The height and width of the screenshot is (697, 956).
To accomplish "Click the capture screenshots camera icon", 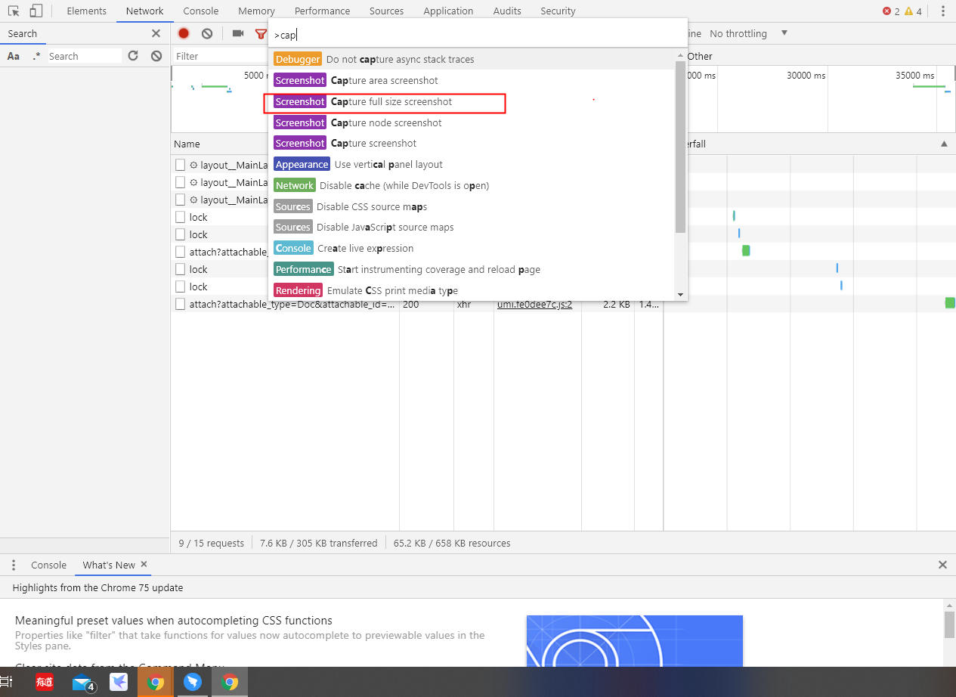I will (x=238, y=33).
